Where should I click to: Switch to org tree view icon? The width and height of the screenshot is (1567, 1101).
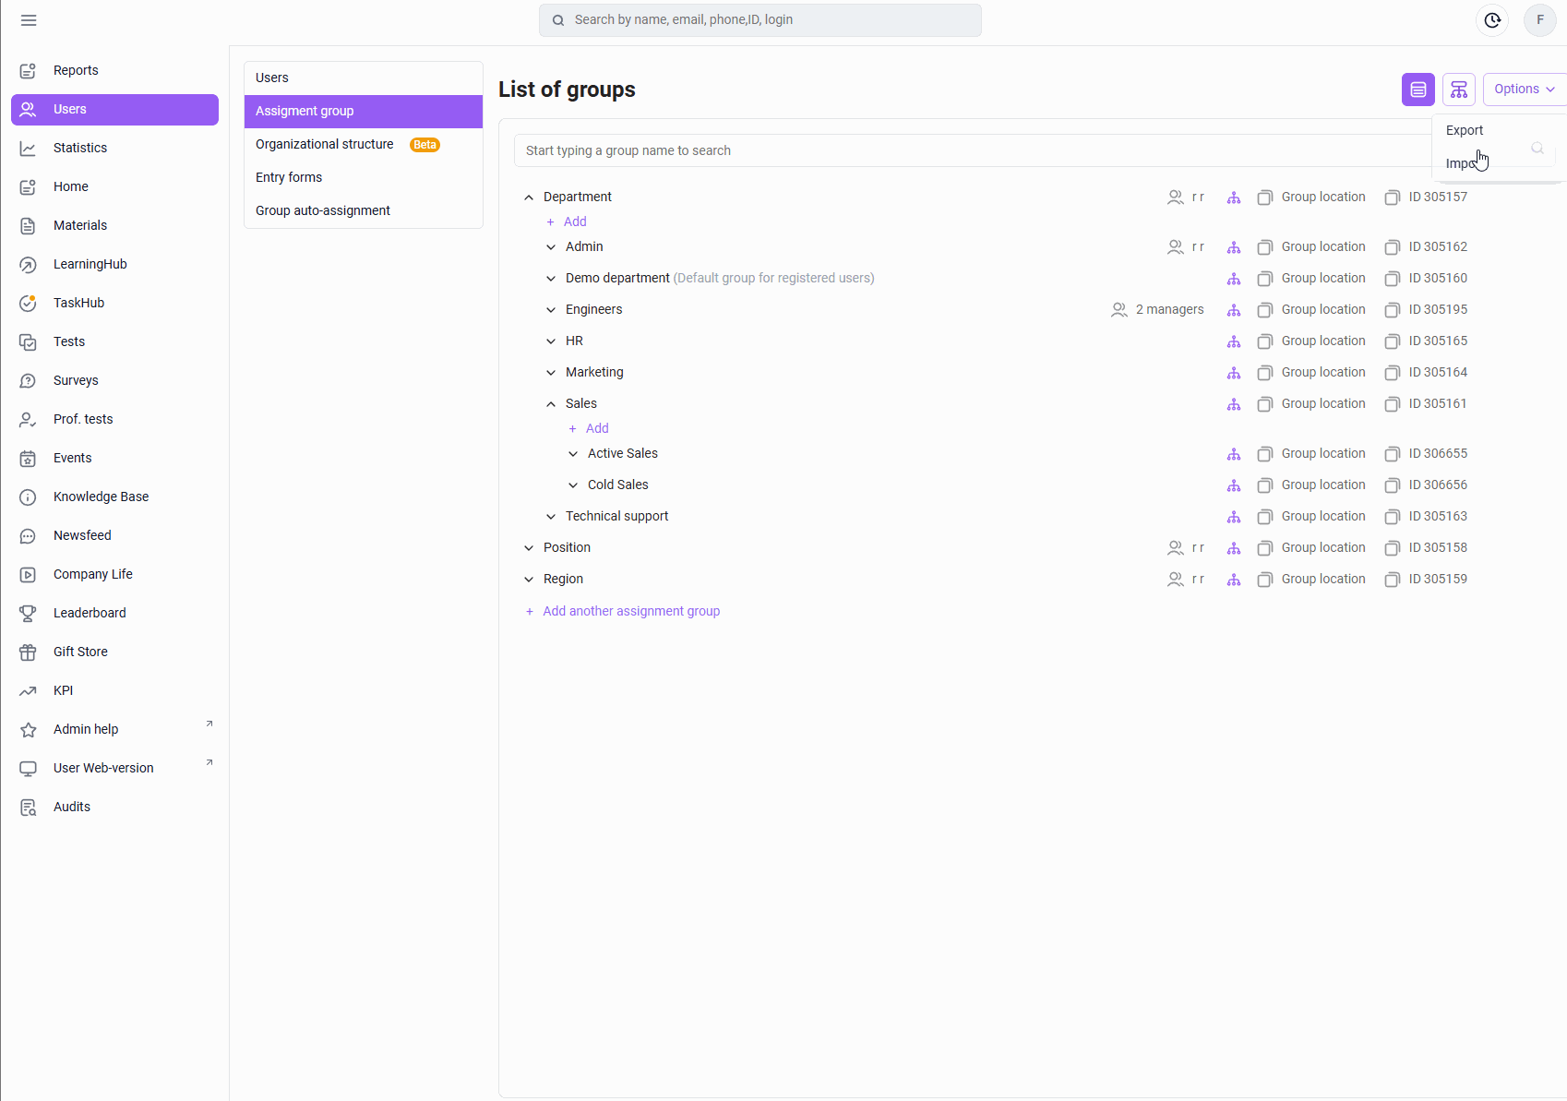[x=1459, y=90]
